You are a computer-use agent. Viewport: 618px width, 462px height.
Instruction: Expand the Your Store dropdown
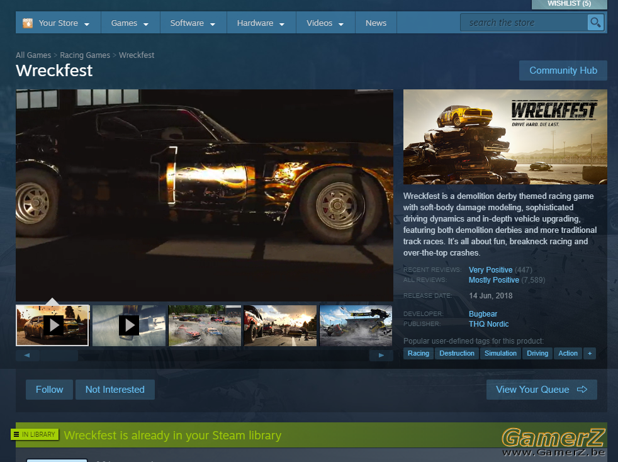coord(87,24)
